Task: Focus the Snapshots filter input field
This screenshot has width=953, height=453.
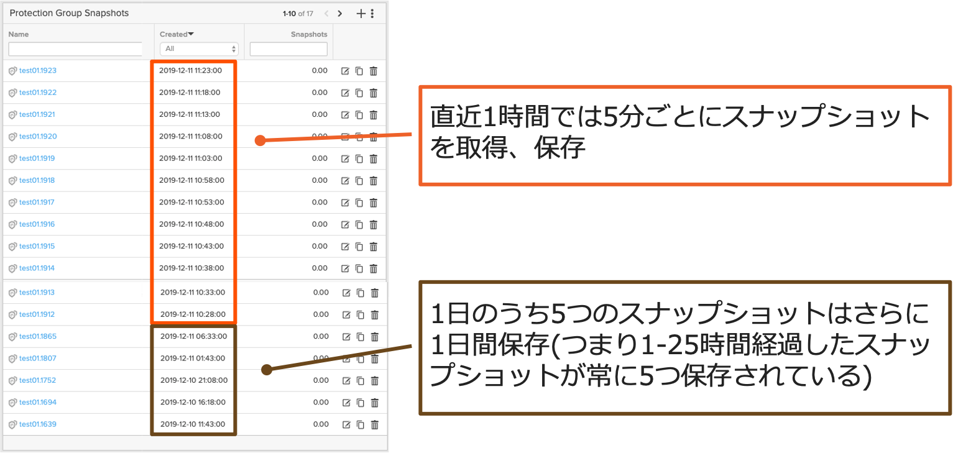Action: click(x=288, y=49)
